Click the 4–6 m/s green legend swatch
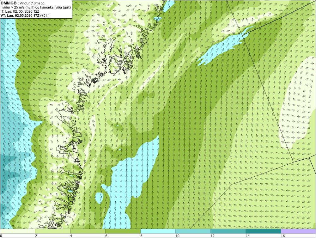 (x=88, y=231)
